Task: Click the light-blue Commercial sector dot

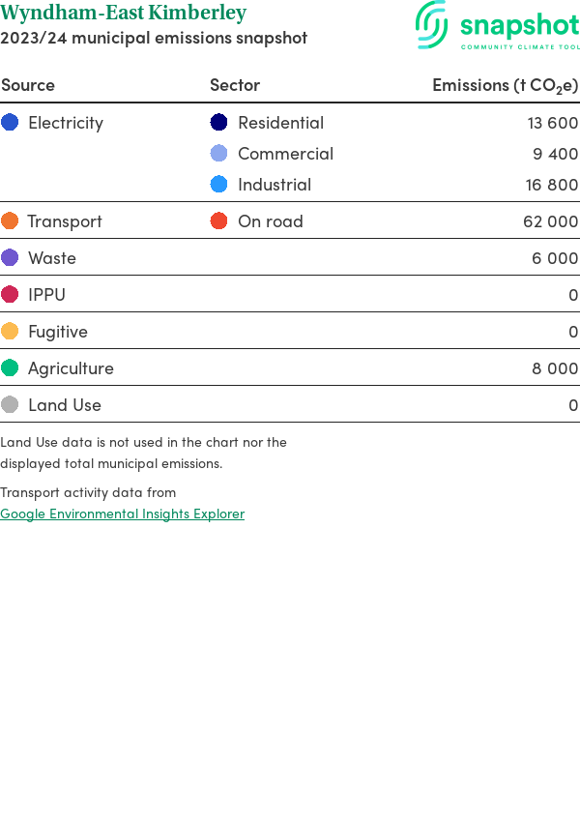Action: coord(219,154)
